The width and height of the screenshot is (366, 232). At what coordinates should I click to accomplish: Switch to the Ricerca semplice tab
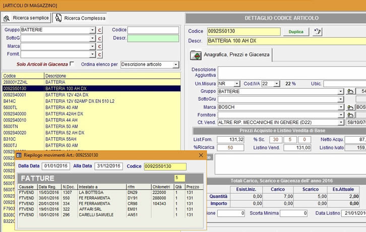(26, 18)
